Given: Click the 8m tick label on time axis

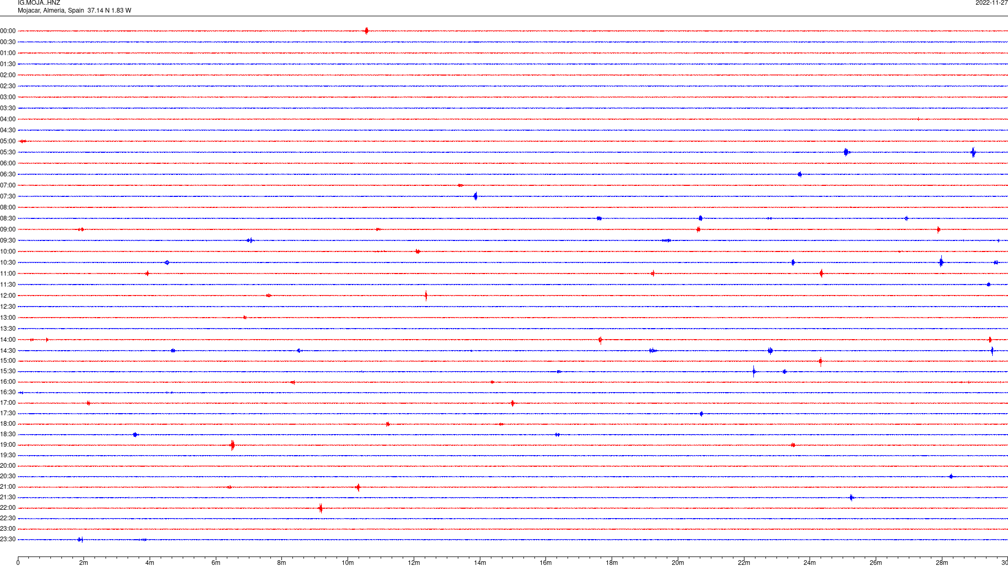Looking at the screenshot, I should click(281, 563).
